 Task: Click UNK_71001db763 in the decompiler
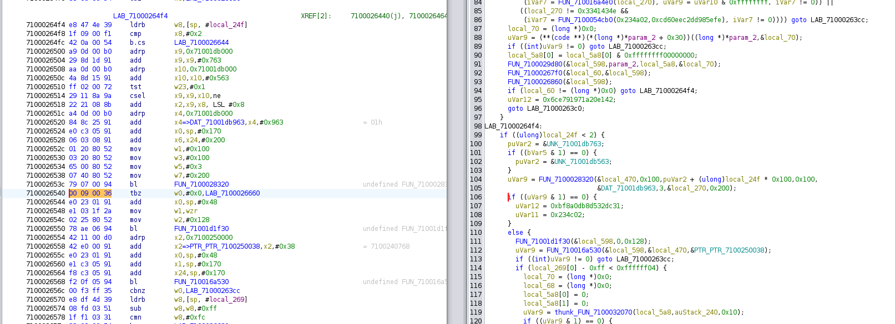click(x=574, y=144)
